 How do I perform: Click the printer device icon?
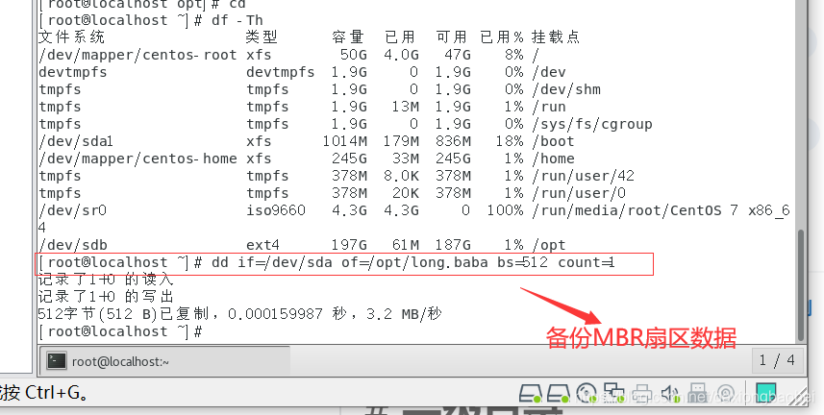tap(640, 394)
